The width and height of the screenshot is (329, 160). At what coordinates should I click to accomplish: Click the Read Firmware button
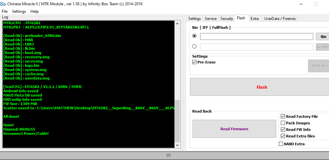tap(234, 129)
